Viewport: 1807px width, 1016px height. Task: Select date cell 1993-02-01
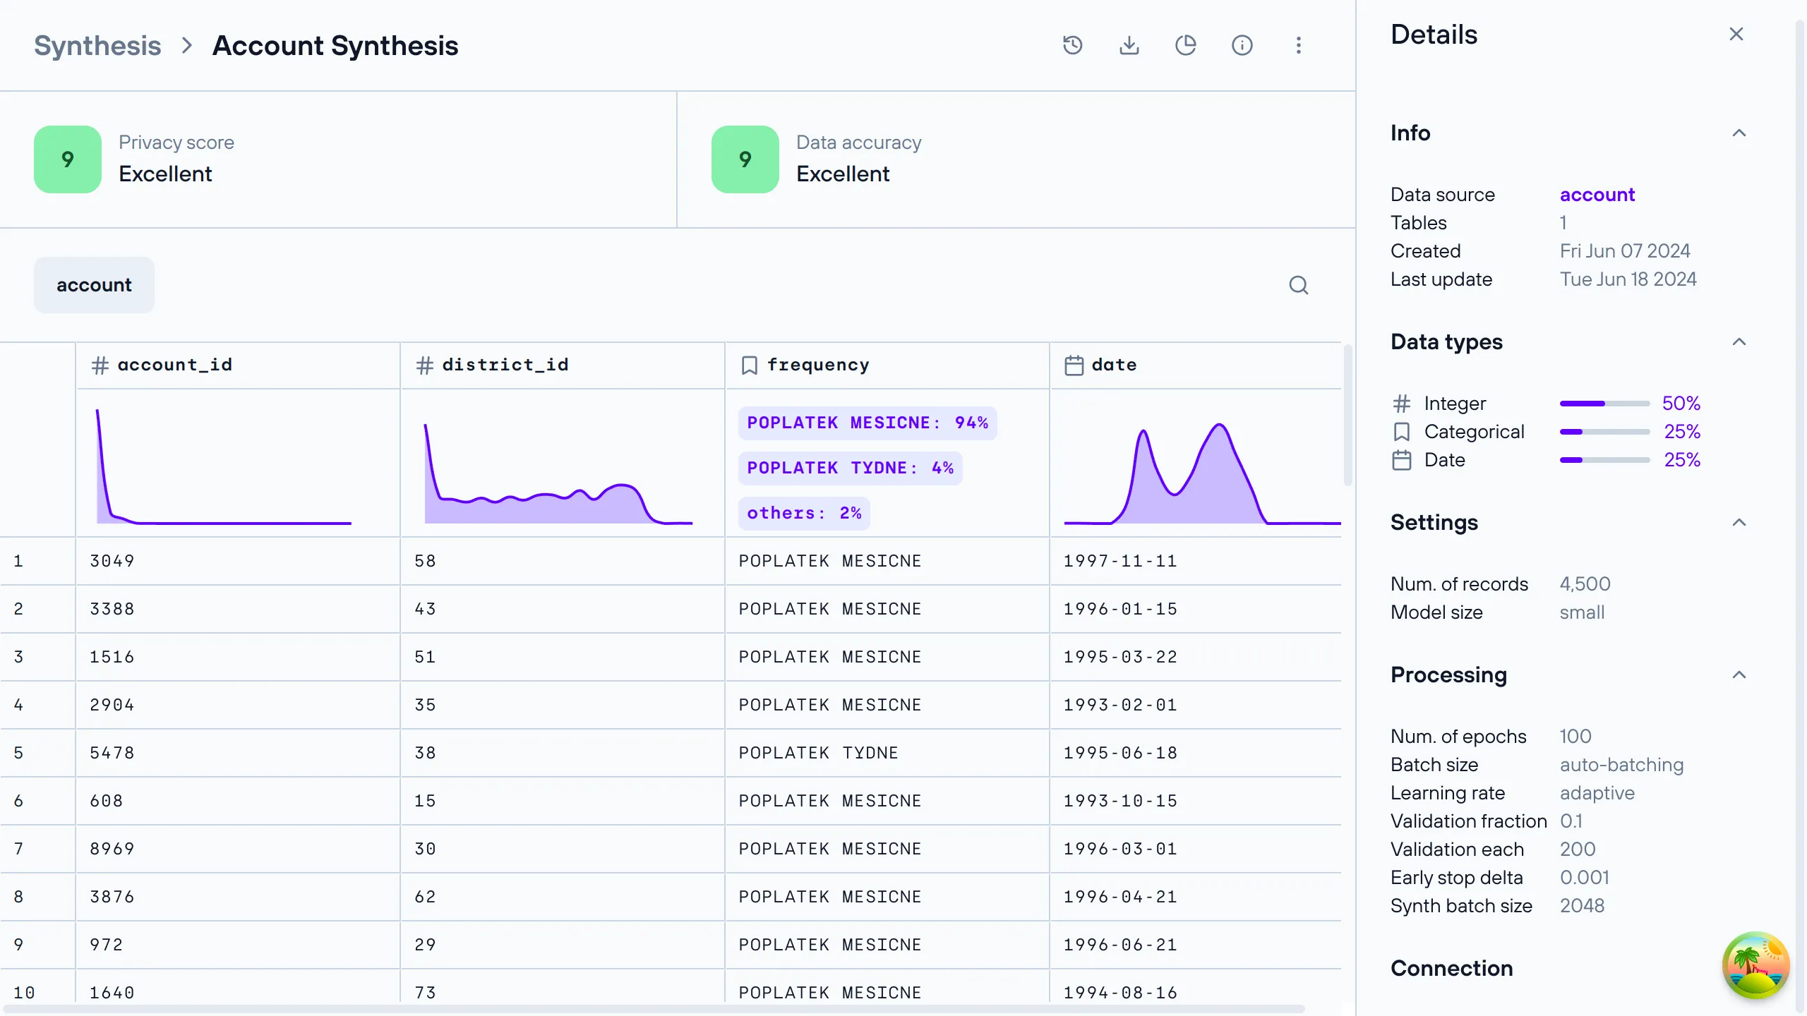coord(1196,706)
